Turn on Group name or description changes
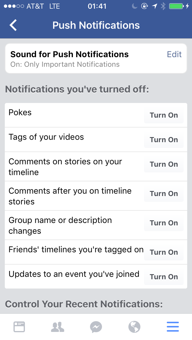Screen dimensions: 192x340 [x=164, y=223]
